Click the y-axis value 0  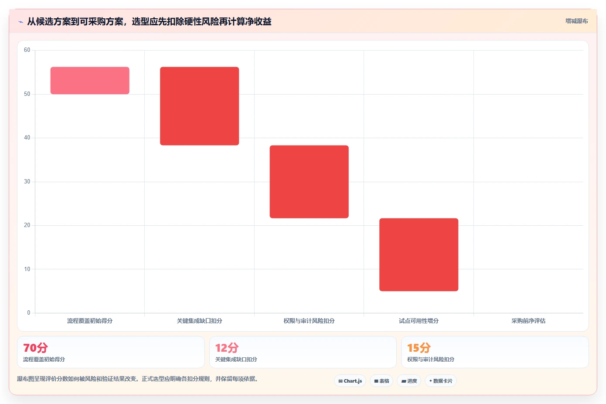pyautogui.click(x=29, y=313)
